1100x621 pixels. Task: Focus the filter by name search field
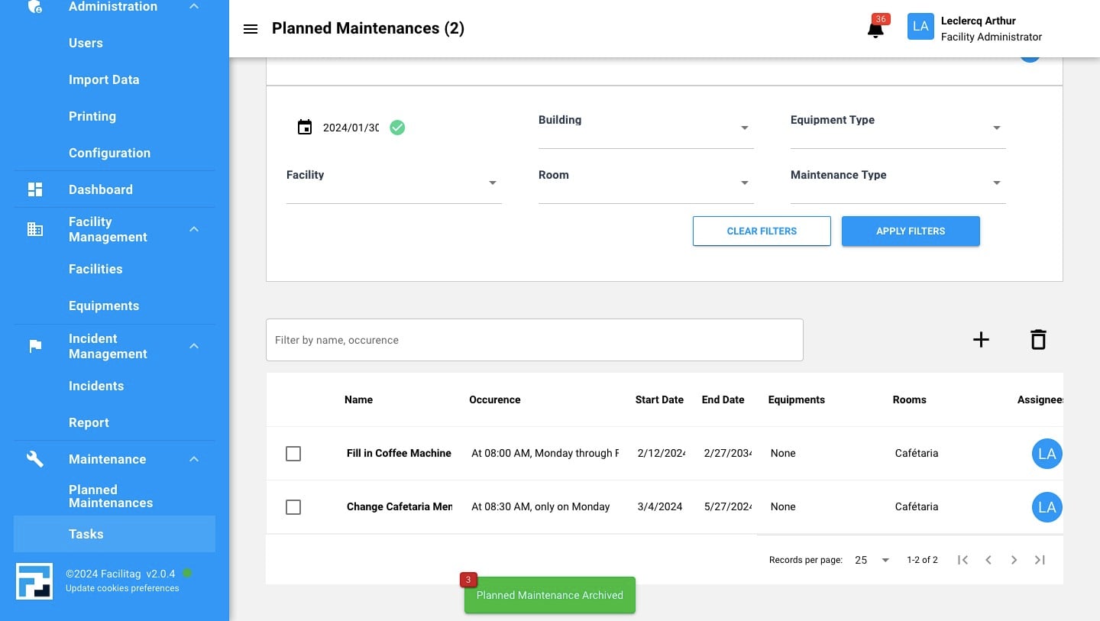point(534,340)
